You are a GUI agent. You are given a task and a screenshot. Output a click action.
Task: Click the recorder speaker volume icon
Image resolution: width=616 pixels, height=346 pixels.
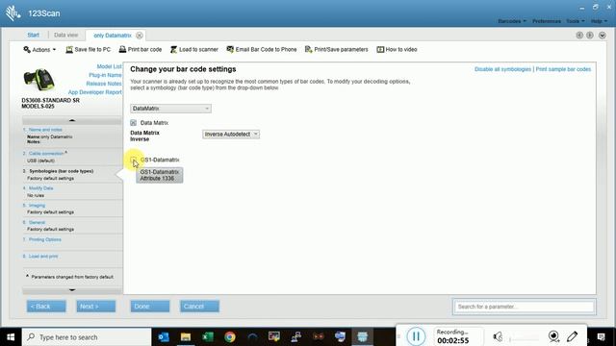(x=499, y=336)
